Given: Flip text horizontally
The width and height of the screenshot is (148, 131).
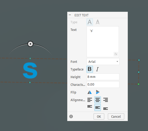Looking at the screenshot, I should [89, 92].
